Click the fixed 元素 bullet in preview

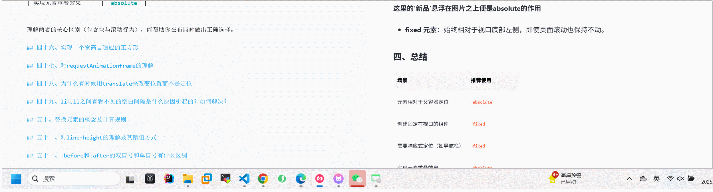click(505, 30)
